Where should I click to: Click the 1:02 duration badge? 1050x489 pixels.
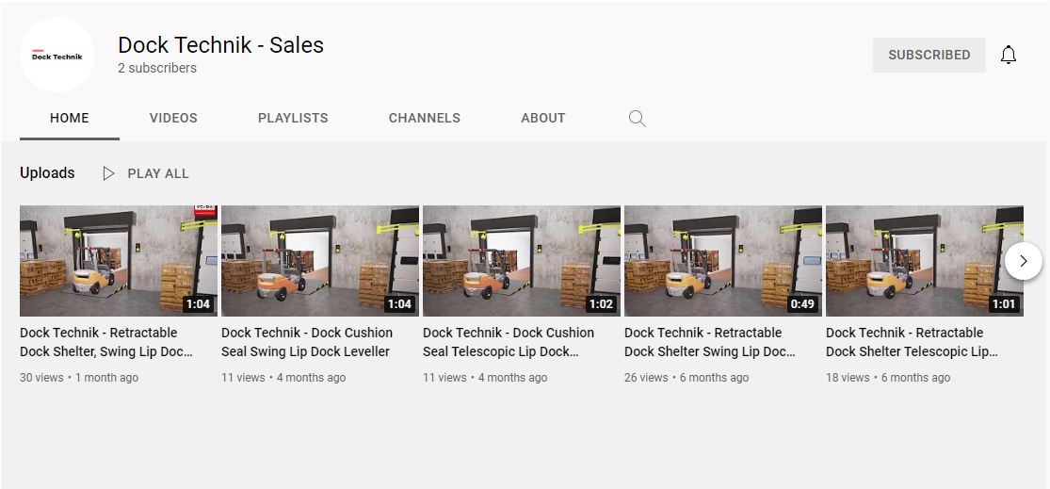(x=602, y=304)
